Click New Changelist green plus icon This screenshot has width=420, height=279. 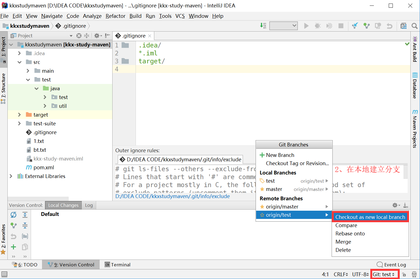click(x=13, y=247)
